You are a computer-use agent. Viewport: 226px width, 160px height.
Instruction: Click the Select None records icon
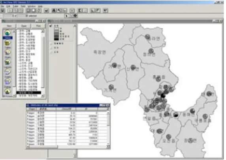coord(34,10)
